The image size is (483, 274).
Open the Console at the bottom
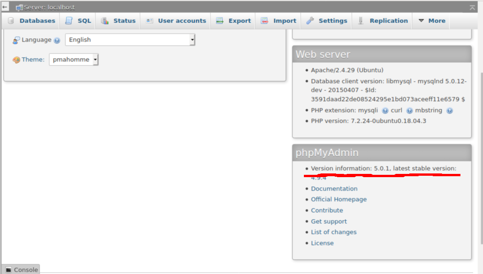click(x=21, y=269)
